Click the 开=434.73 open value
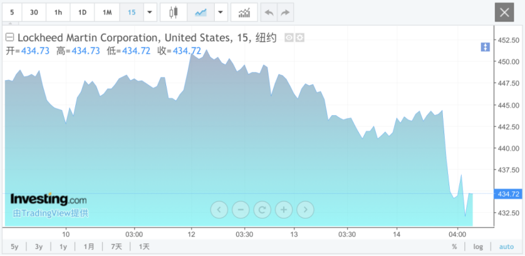 click(27, 51)
